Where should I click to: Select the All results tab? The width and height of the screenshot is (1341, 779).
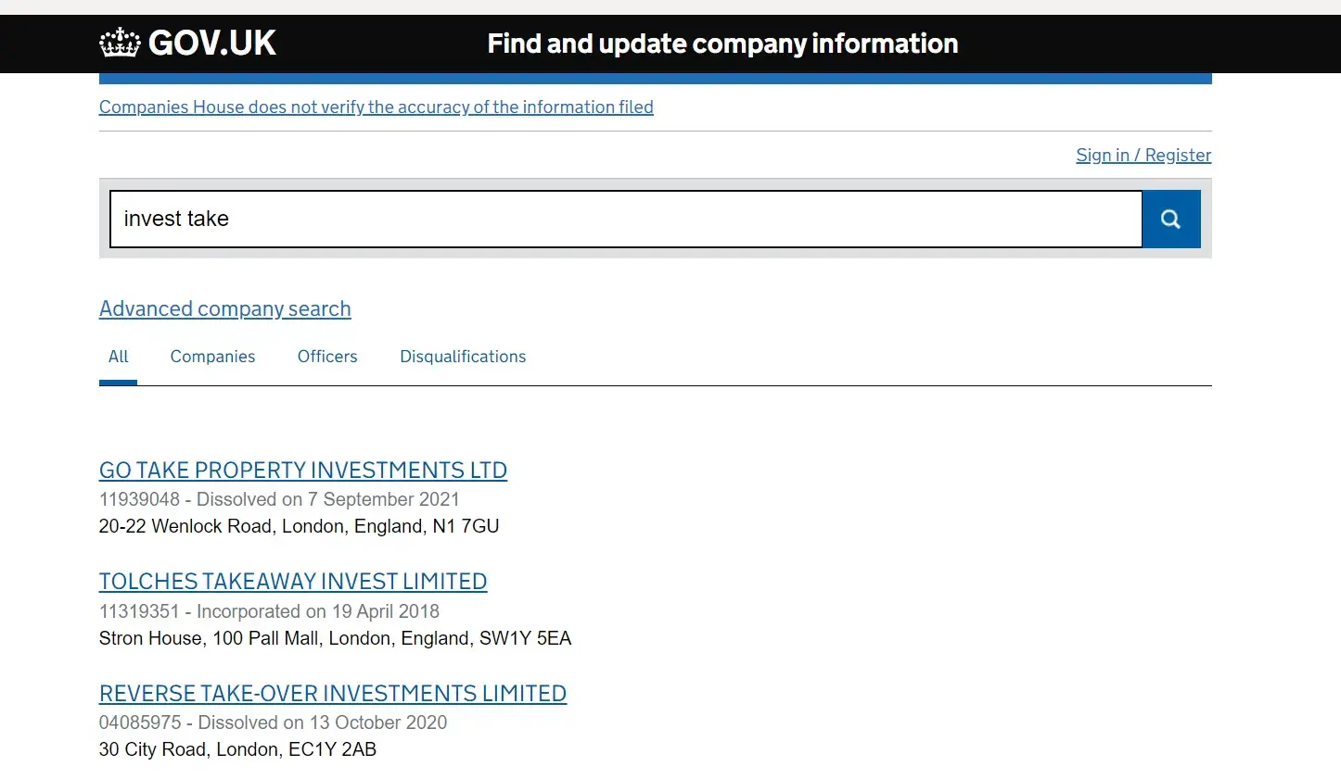point(118,357)
